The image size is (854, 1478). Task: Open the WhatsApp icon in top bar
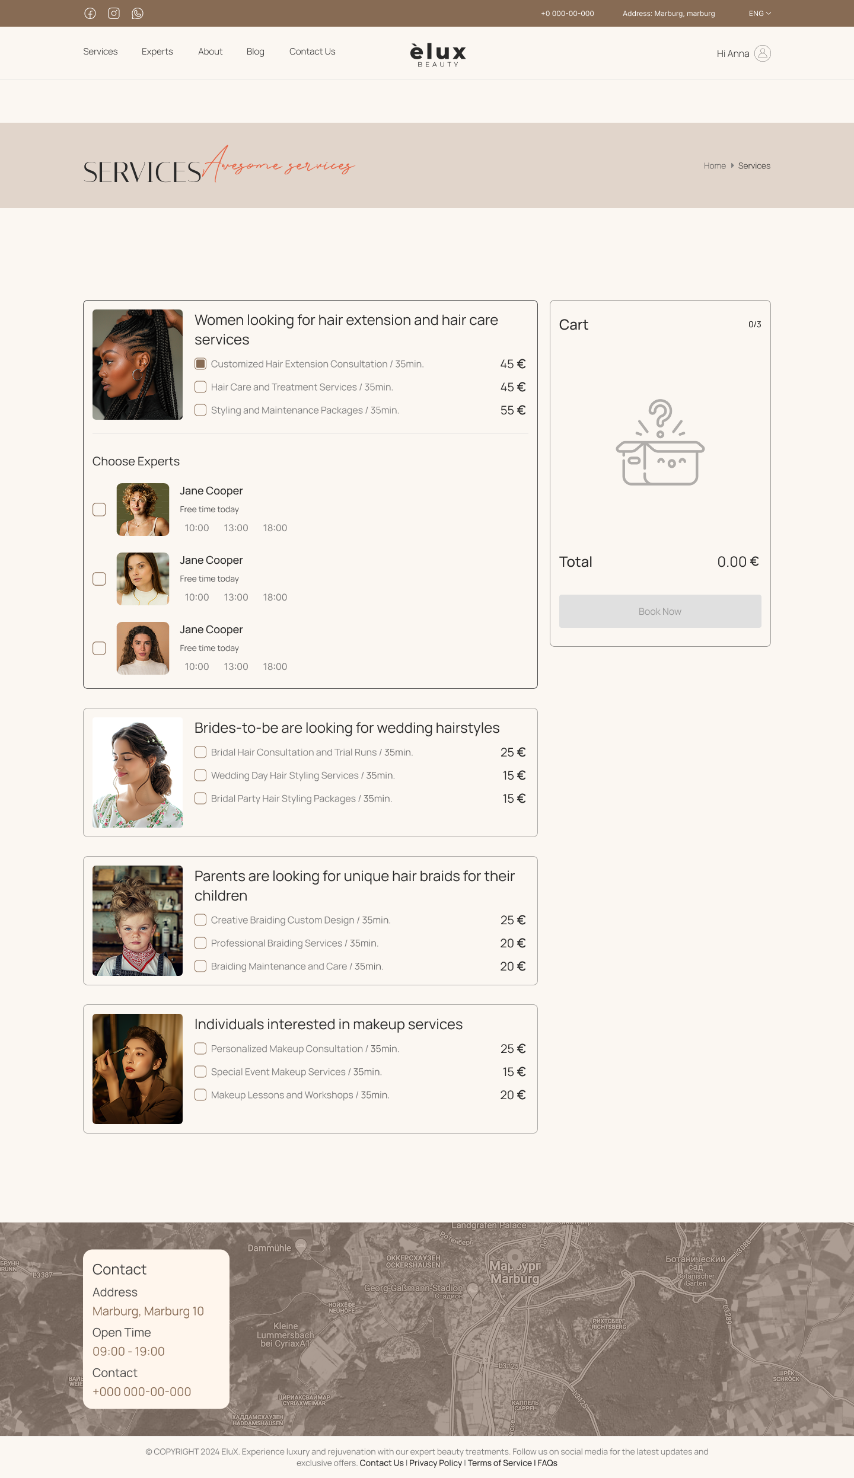138,13
